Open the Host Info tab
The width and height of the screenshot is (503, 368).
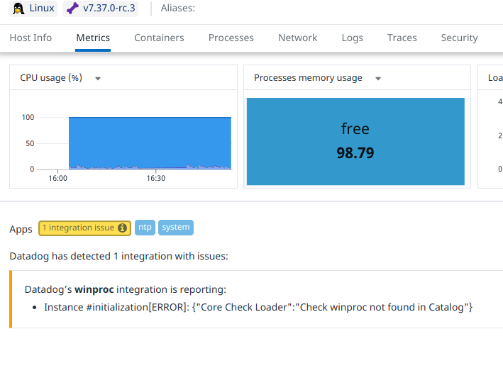coord(31,38)
